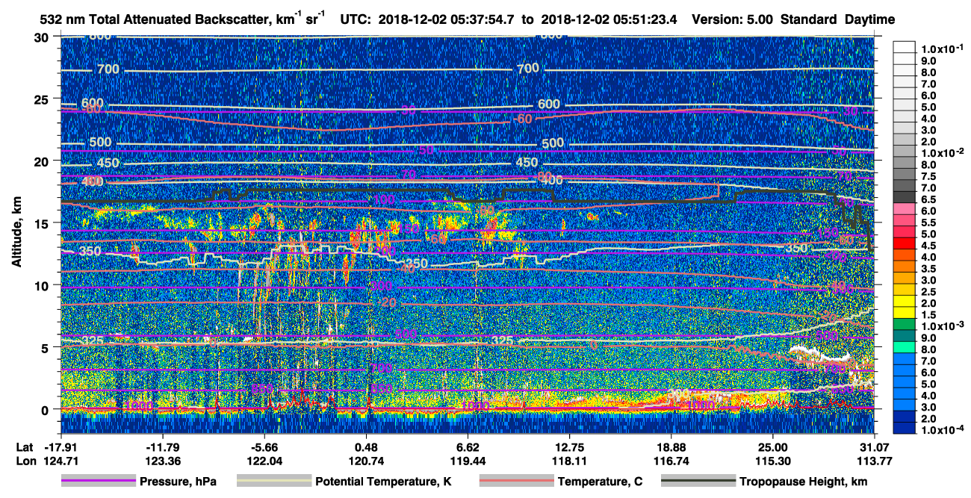The width and height of the screenshot is (971, 498).
Task: Click the Potential Temperature, K legend label
Action: (383, 482)
